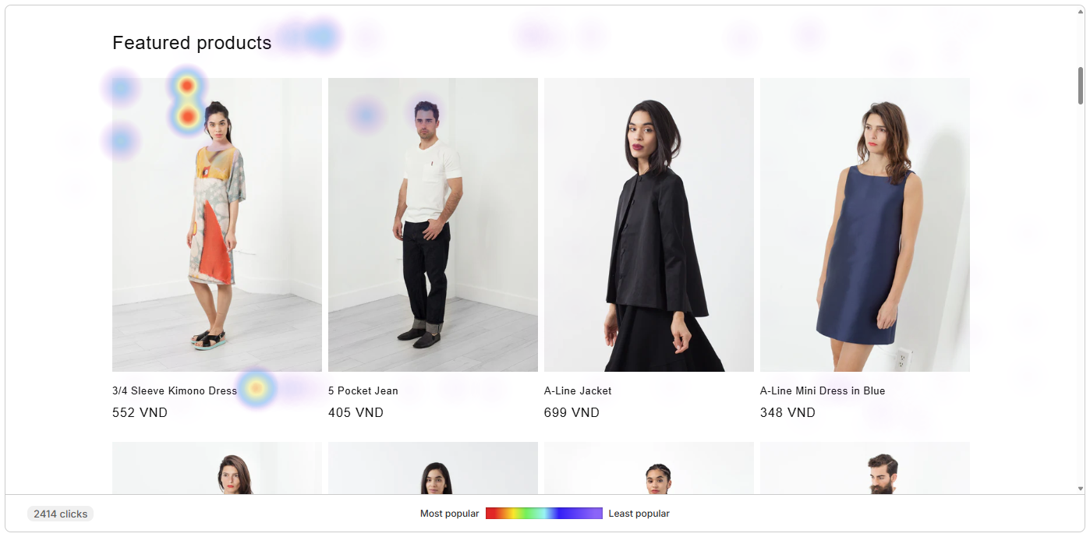Open the 5 Pocket Jean product image

433,224
